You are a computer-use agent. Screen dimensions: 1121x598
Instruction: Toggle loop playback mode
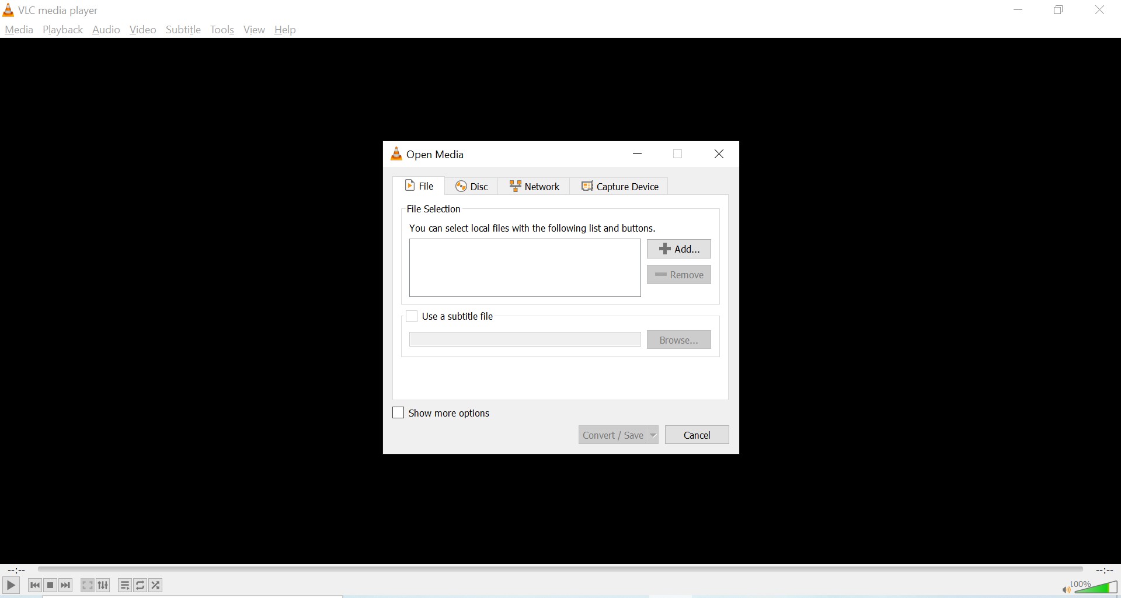pos(140,585)
